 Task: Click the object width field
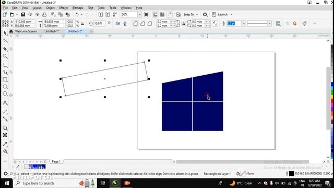53,22
